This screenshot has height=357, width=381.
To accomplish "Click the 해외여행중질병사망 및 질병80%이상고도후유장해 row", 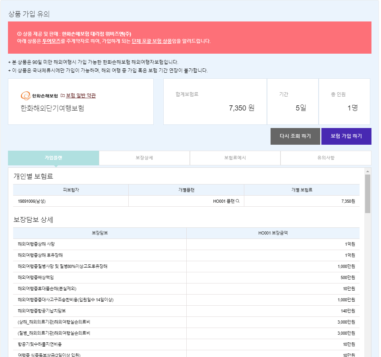I will coord(186,266).
